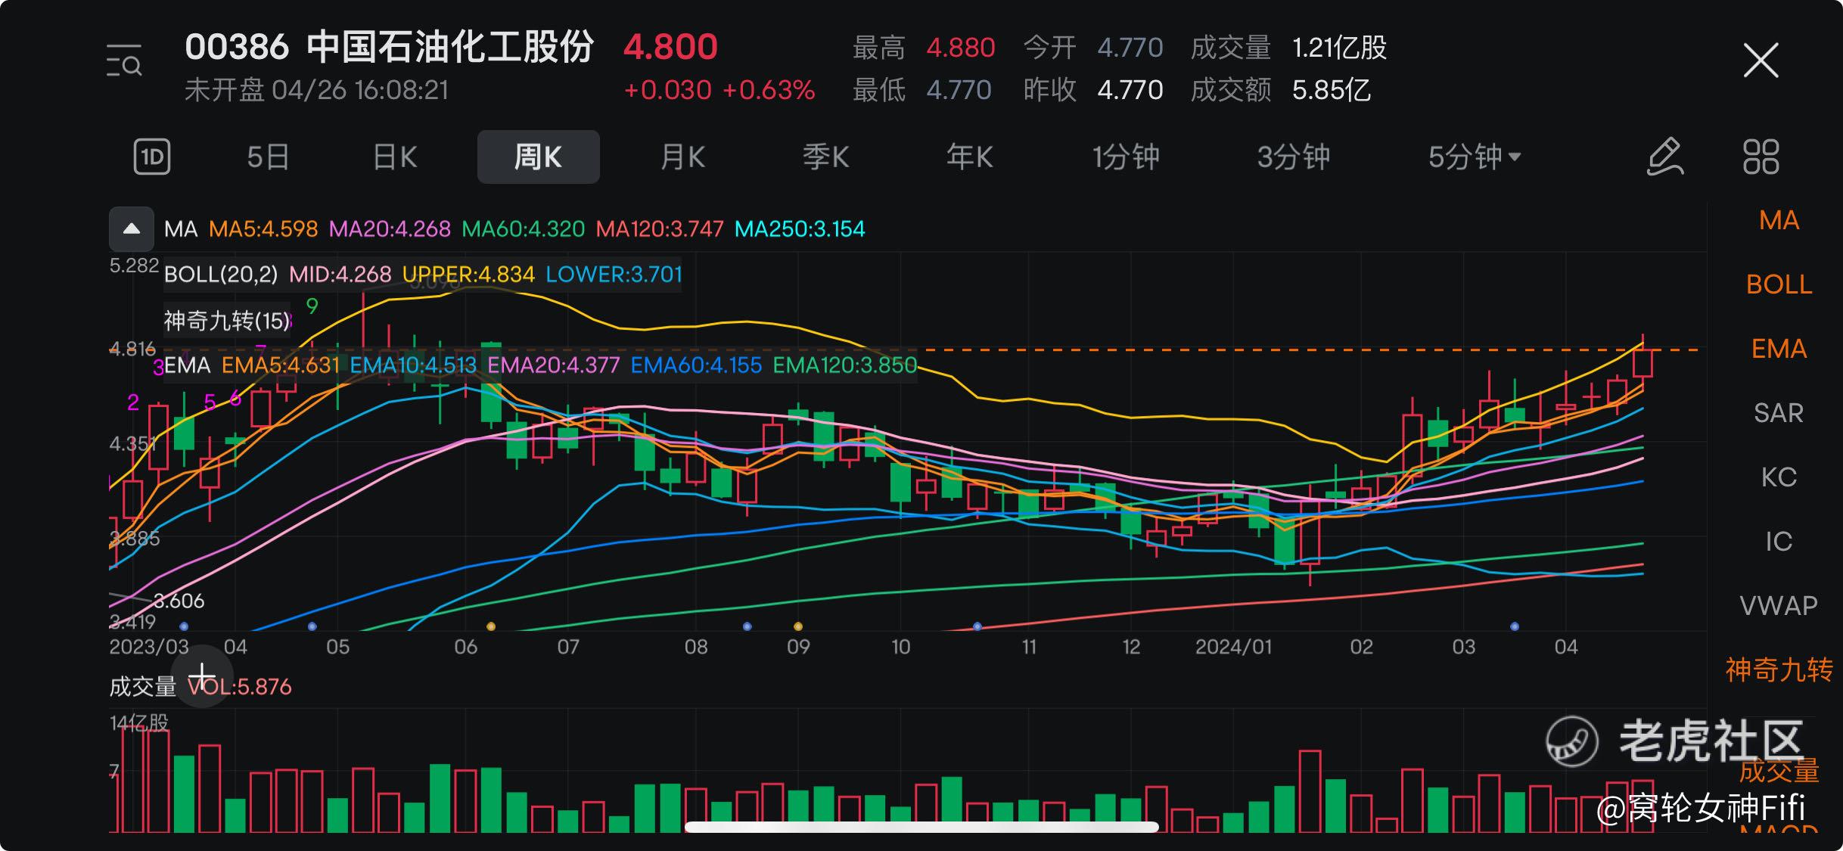
Task: Click the tallest red volume bar near 2024/02
Action: click(1310, 791)
